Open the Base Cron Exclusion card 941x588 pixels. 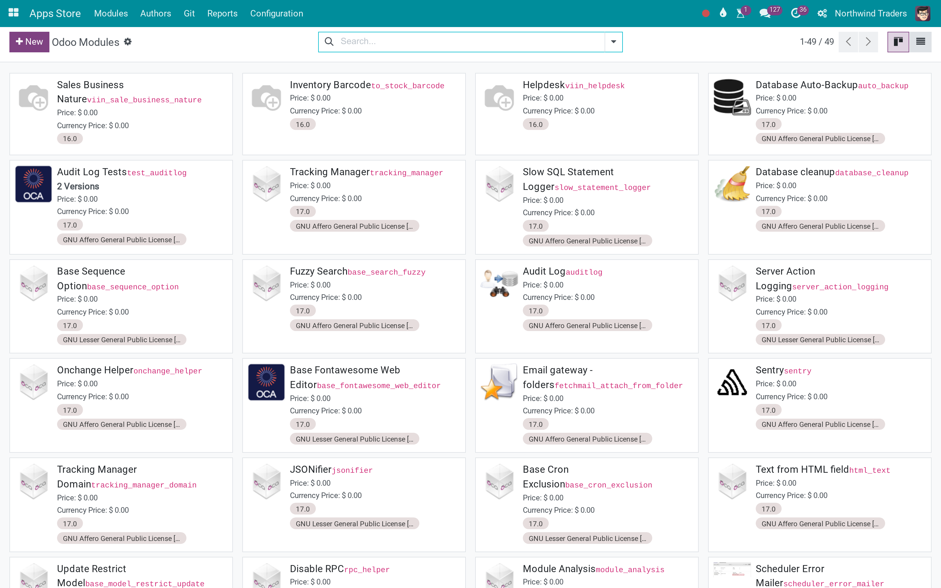tap(586, 505)
